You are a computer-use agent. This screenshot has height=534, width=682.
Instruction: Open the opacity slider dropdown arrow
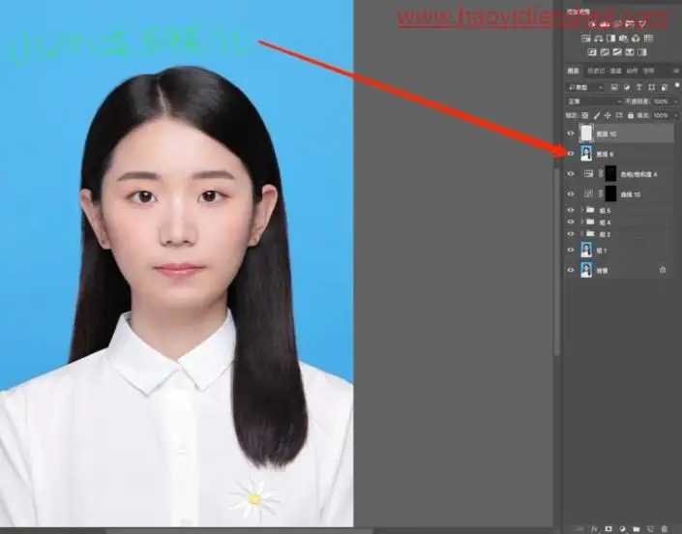[676, 102]
